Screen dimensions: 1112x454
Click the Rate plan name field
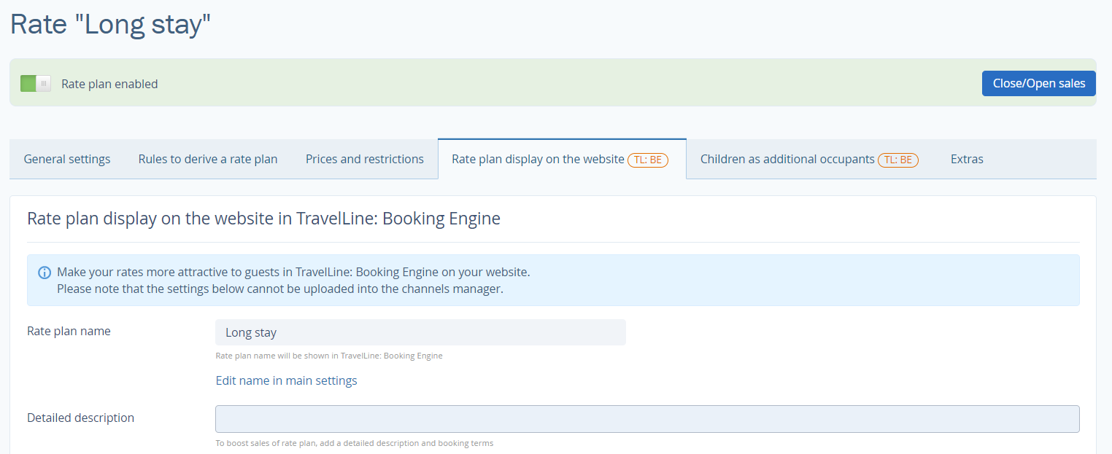pos(420,332)
